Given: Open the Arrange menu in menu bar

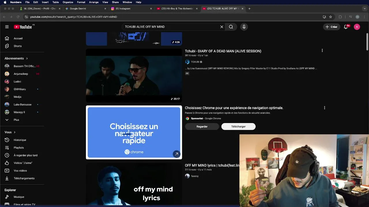Looking at the screenshot, I should point(94,2).
